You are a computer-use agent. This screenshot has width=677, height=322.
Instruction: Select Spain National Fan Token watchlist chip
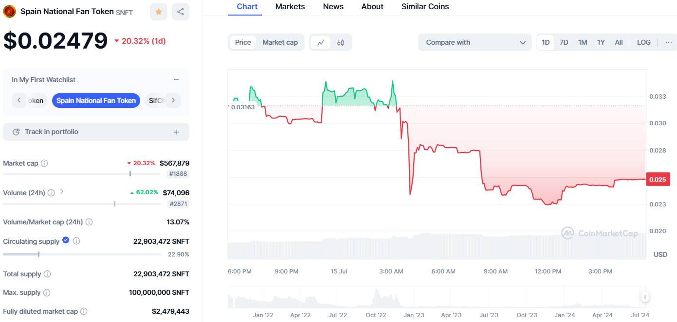point(96,101)
